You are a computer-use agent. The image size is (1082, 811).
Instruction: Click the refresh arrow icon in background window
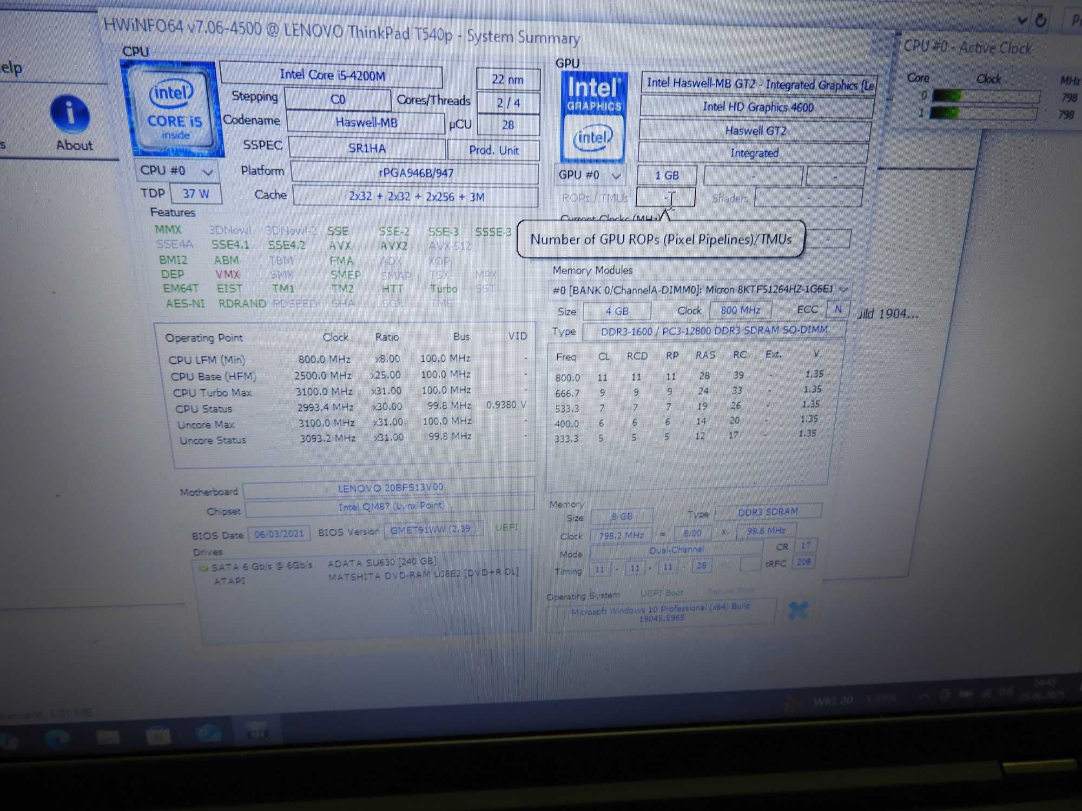coord(1040,21)
